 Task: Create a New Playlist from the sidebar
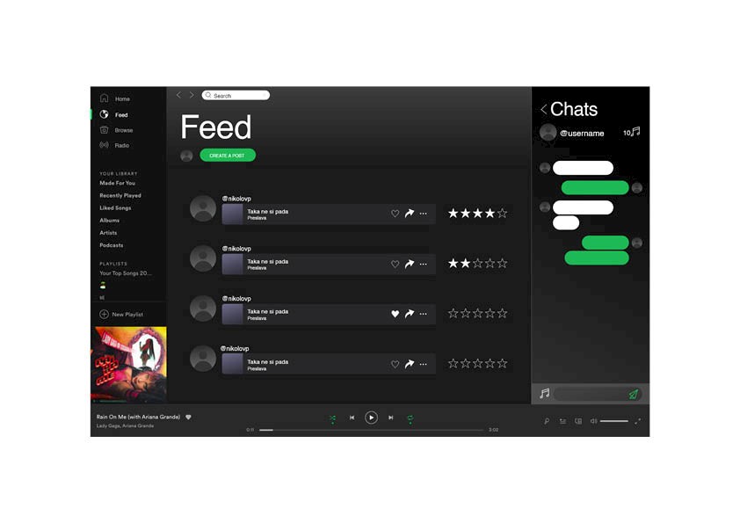(x=122, y=315)
